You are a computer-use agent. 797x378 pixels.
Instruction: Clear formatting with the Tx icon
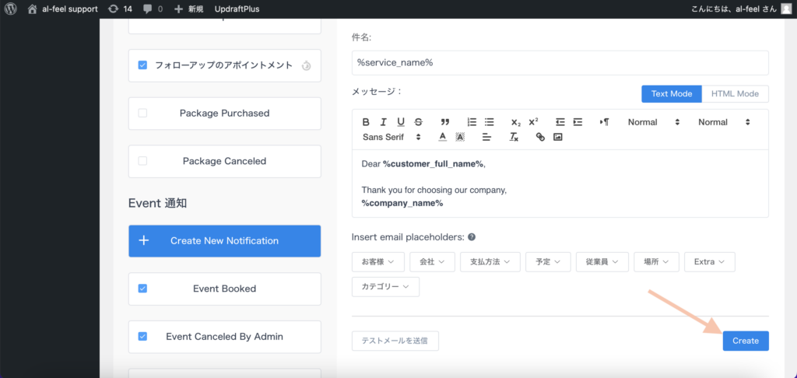coord(514,137)
